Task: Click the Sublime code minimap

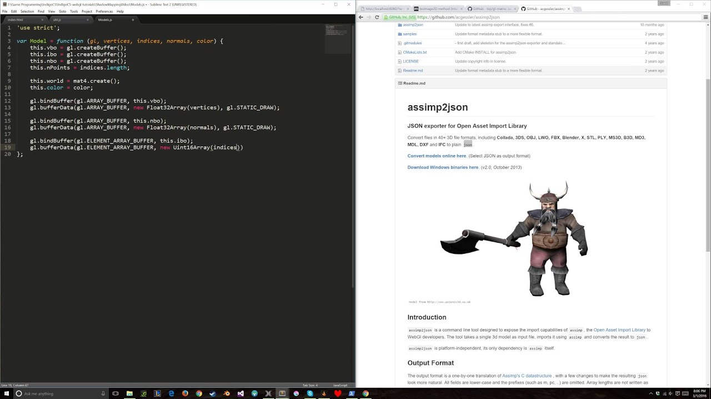Action: pyautogui.click(x=338, y=39)
